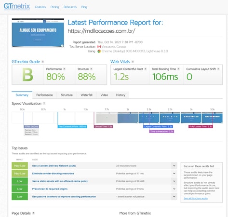
Task: Click See all Structure audits link
Action: point(196,198)
